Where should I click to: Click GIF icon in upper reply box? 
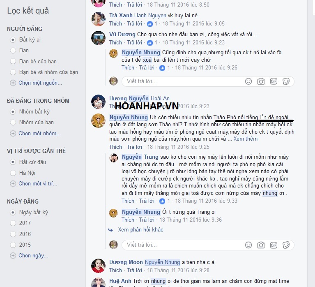click(274, 81)
